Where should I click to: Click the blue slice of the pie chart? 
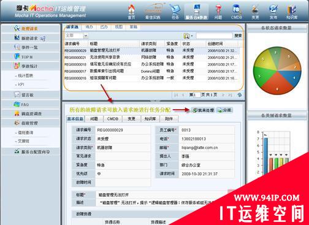(292, 77)
